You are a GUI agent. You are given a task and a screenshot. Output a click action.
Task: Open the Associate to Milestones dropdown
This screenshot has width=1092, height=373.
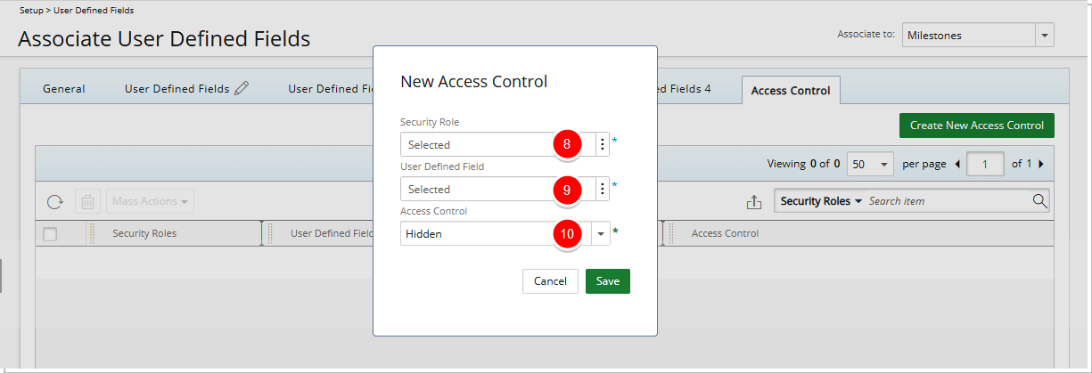click(1043, 36)
